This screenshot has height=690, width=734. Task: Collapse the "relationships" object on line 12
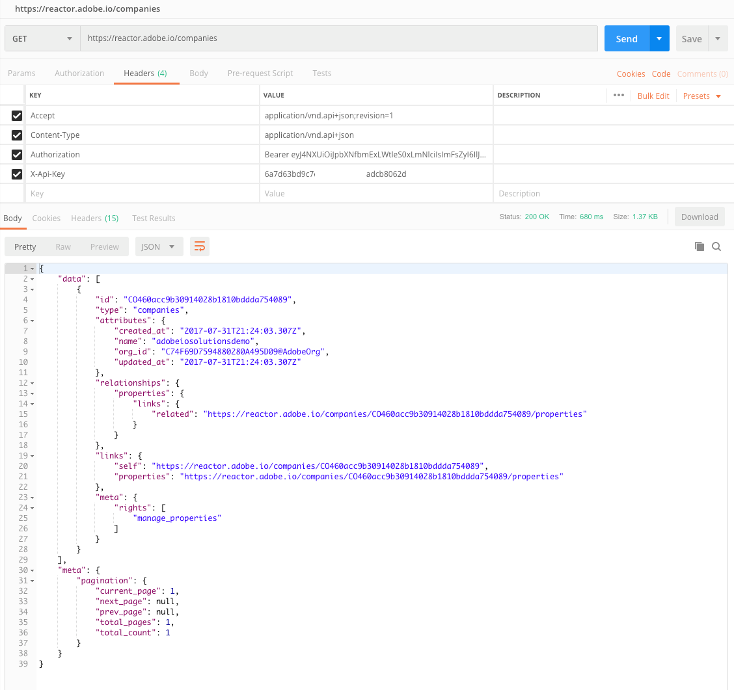[33, 383]
